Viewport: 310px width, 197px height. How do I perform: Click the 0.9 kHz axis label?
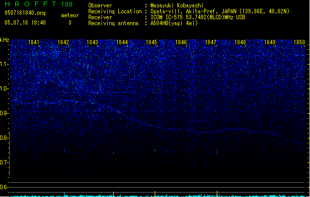coord(4,113)
